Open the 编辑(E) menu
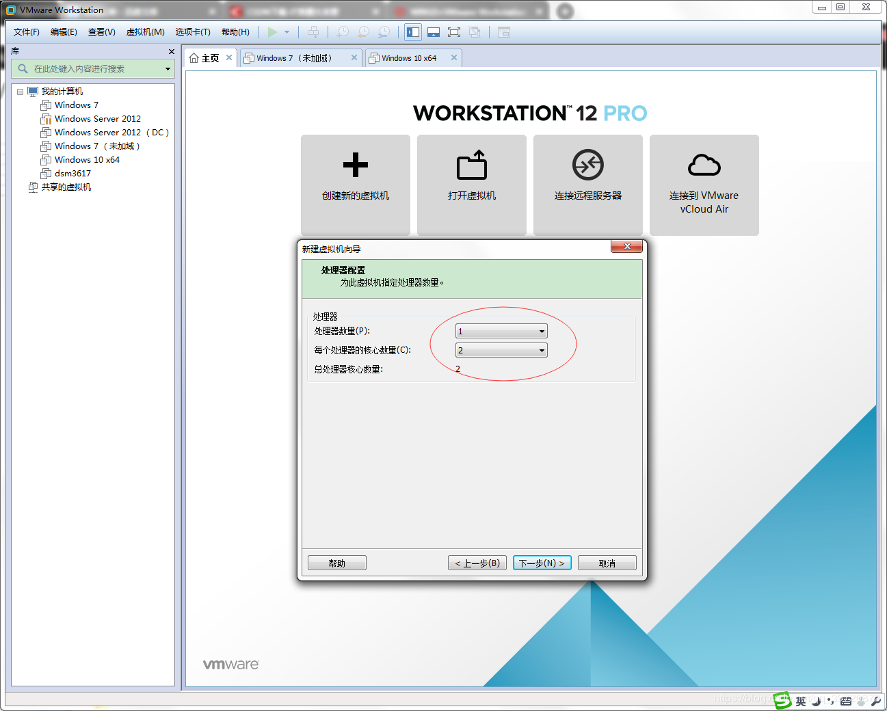Image resolution: width=887 pixels, height=711 pixels. [x=64, y=32]
